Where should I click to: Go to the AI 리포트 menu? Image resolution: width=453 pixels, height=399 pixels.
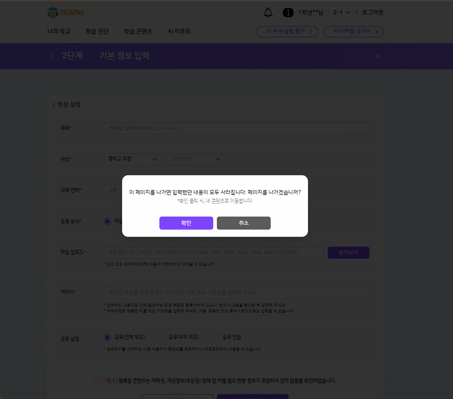click(179, 31)
